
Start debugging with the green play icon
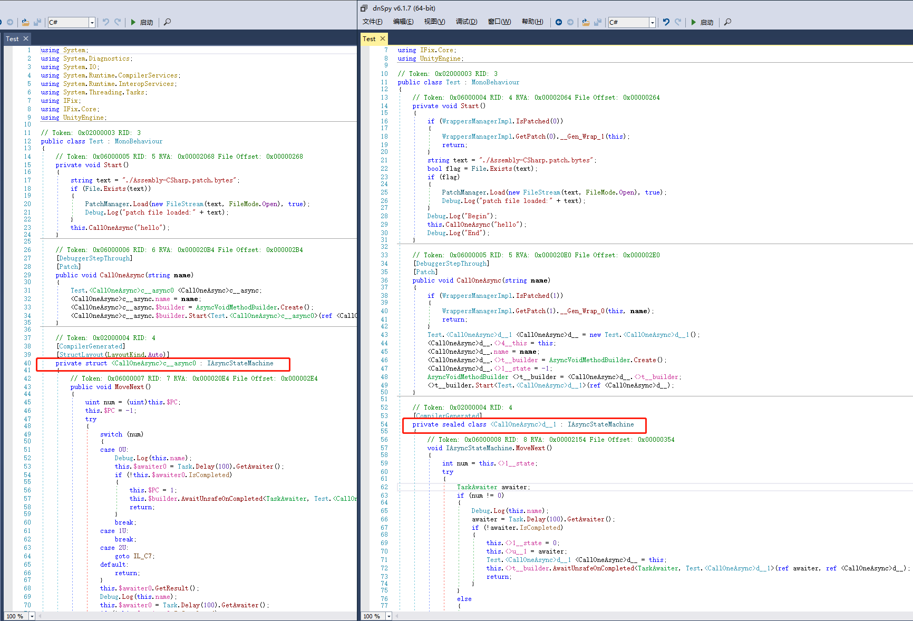pyautogui.click(x=695, y=22)
